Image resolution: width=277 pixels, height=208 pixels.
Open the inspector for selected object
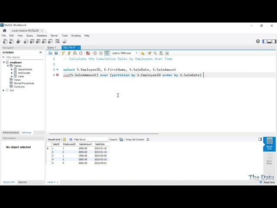click(x=18, y=42)
